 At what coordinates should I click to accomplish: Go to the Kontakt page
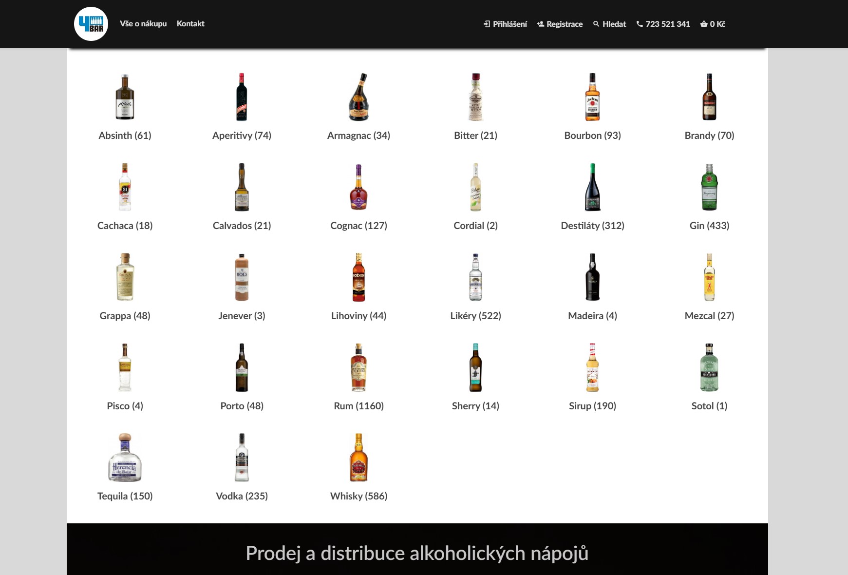(190, 24)
